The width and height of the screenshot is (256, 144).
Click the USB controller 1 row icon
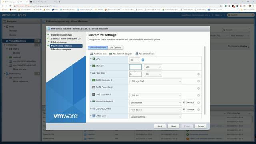point(94,94)
